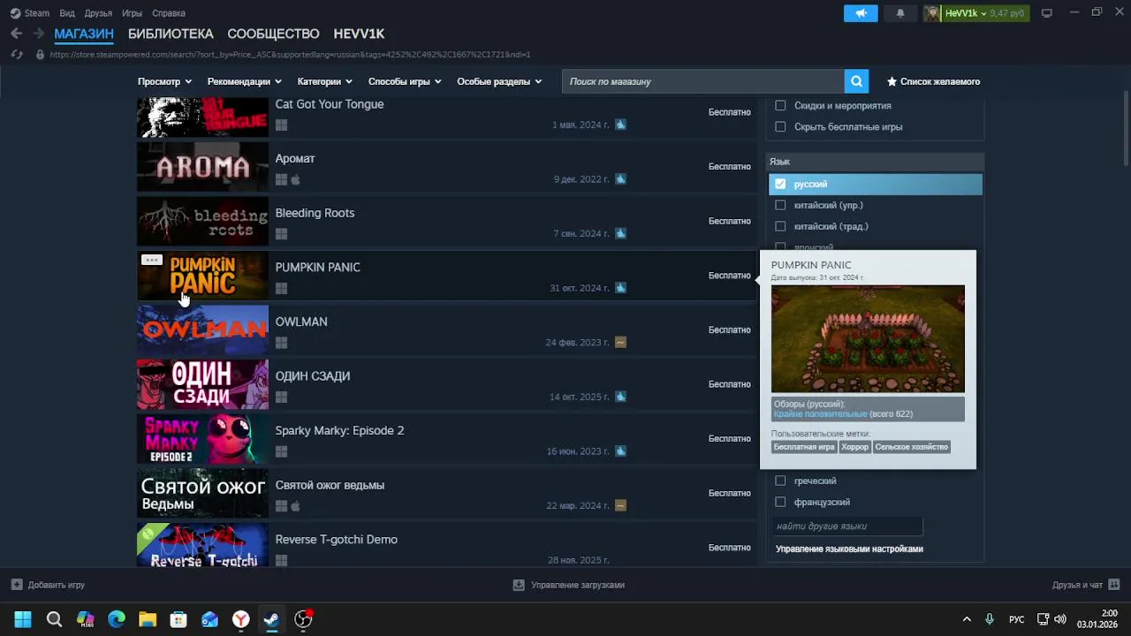Reload the store page

(x=16, y=54)
